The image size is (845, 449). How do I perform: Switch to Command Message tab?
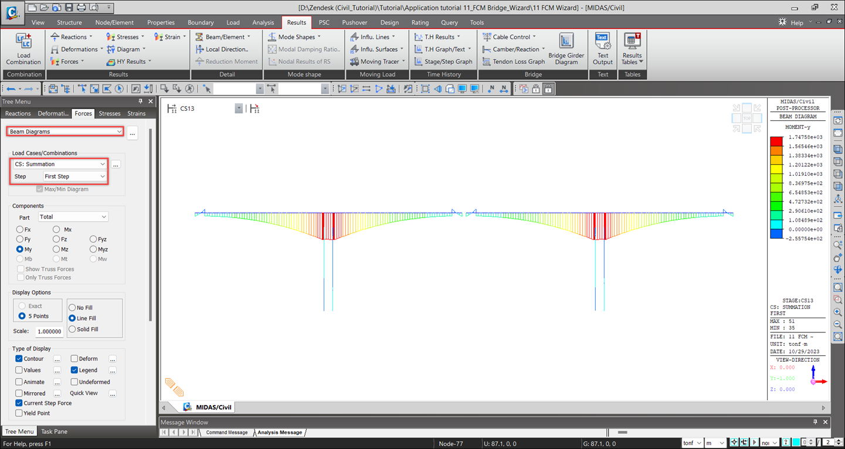pyautogui.click(x=226, y=433)
